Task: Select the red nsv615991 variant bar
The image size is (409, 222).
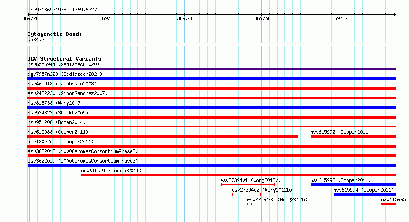Action: pyautogui.click(x=239, y=175)
